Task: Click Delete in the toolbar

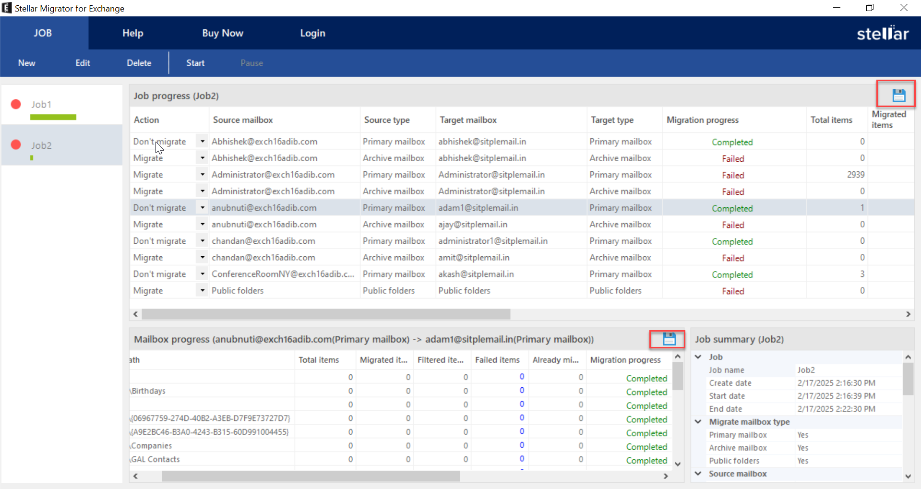Action: coord(139,63)
